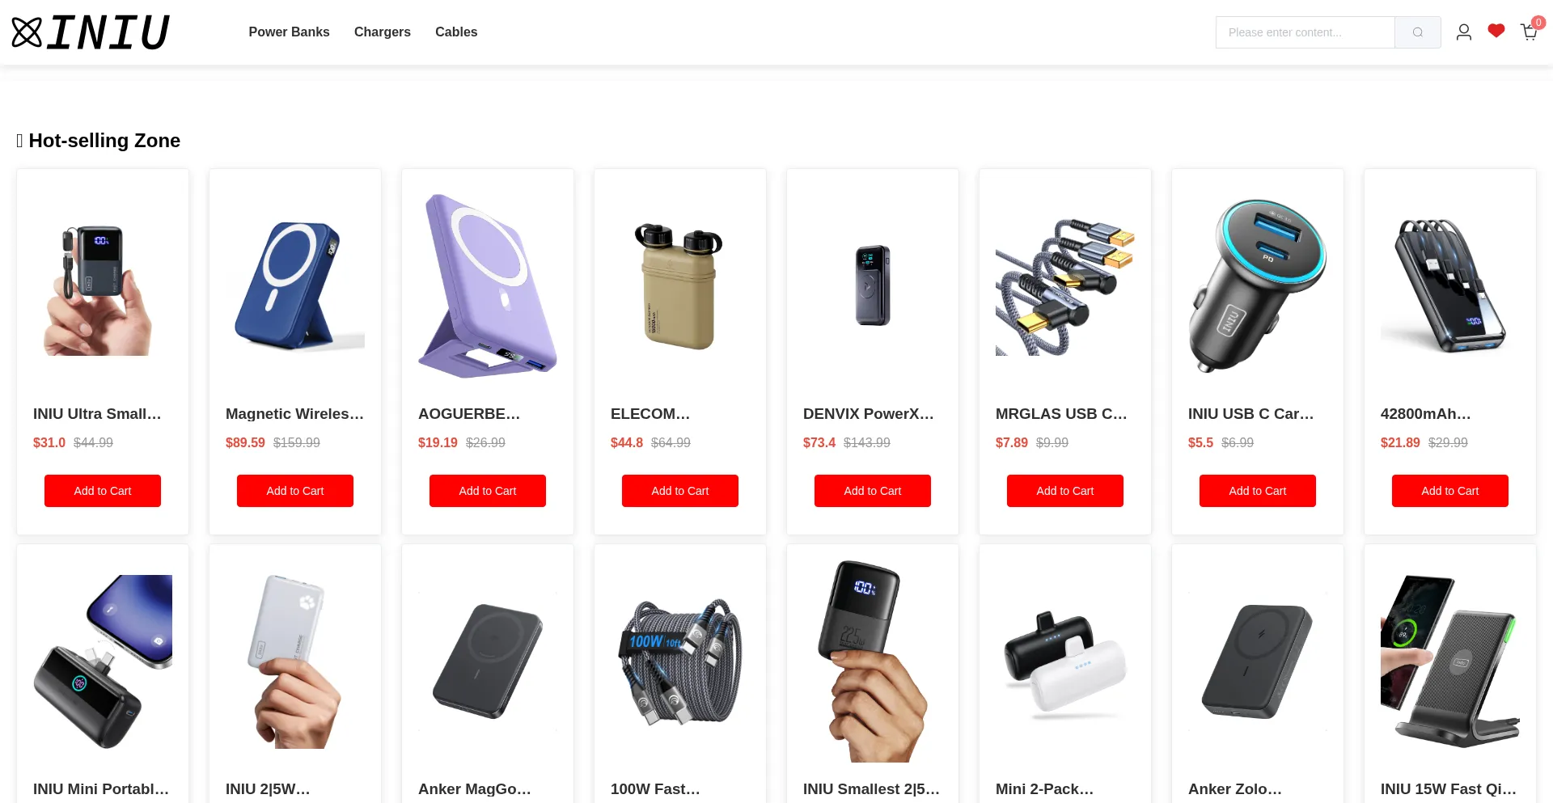1553x803 pixels.
Task: Open the red heart wishlist icon
Action: tap(1496, 31)
